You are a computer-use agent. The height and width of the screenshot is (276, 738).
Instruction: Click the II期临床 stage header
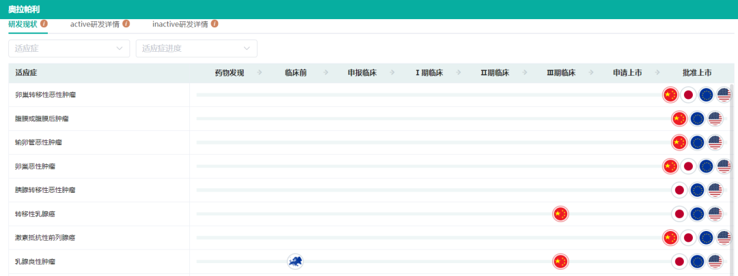[495, 73]
